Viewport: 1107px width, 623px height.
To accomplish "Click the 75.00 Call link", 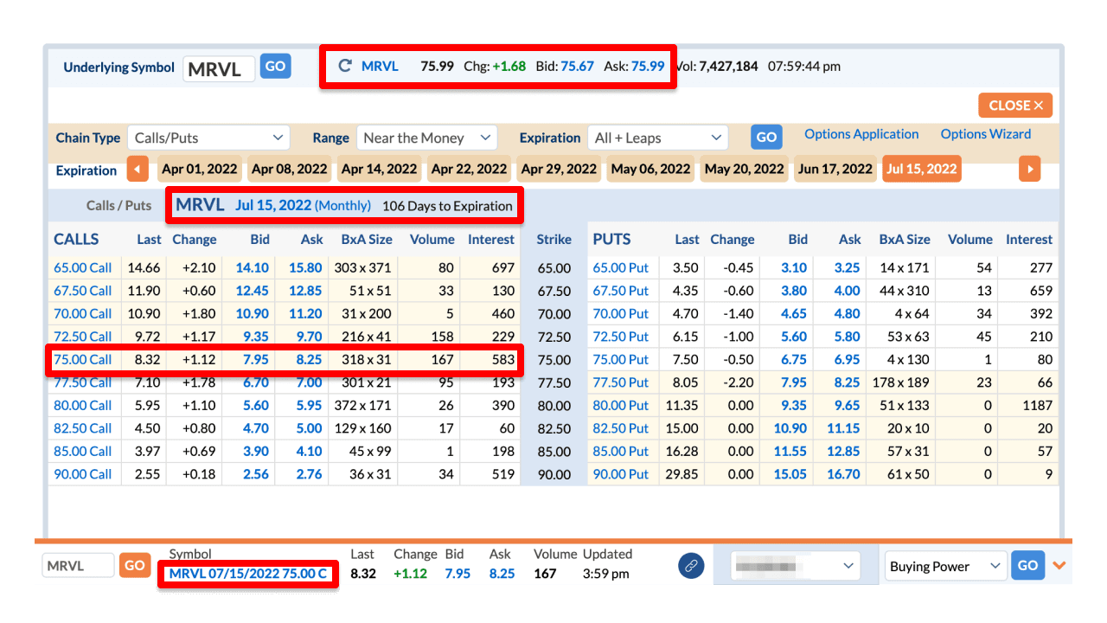I will pos(83,359).
